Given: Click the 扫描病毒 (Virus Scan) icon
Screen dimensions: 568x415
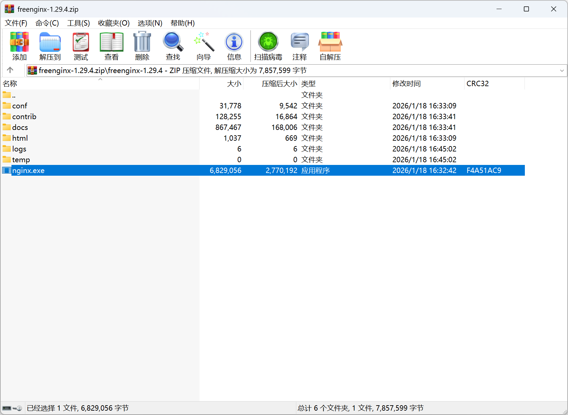Looking at the screenshot, I should [x=268, y=42].
